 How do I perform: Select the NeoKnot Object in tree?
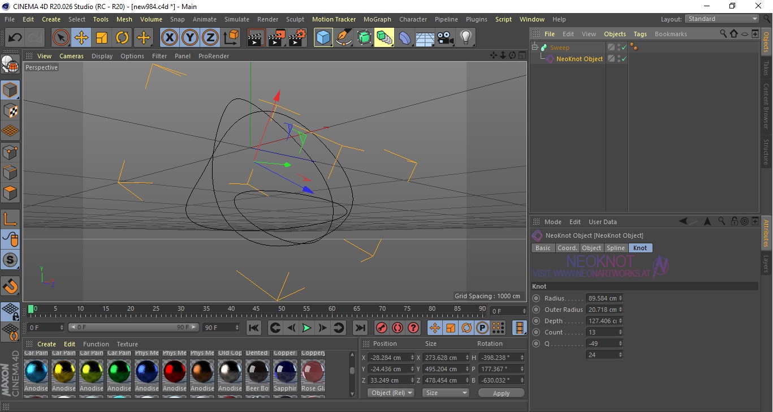[579, 59]
